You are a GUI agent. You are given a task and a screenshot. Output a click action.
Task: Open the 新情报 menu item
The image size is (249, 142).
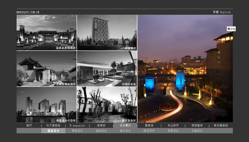point(101,126)
